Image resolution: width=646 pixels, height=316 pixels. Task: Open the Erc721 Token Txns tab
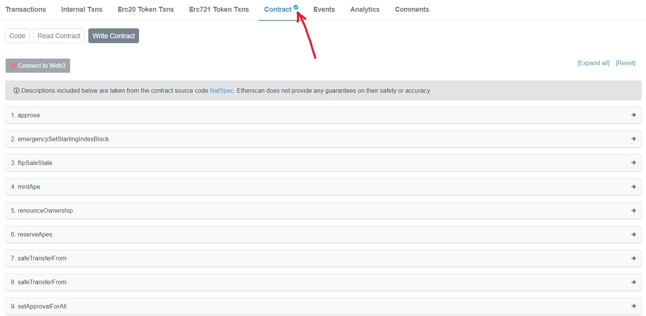[x=219, y=9]
